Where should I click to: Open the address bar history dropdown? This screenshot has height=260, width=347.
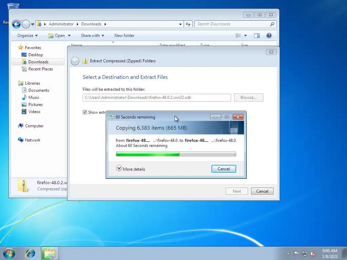click(180, 24)
